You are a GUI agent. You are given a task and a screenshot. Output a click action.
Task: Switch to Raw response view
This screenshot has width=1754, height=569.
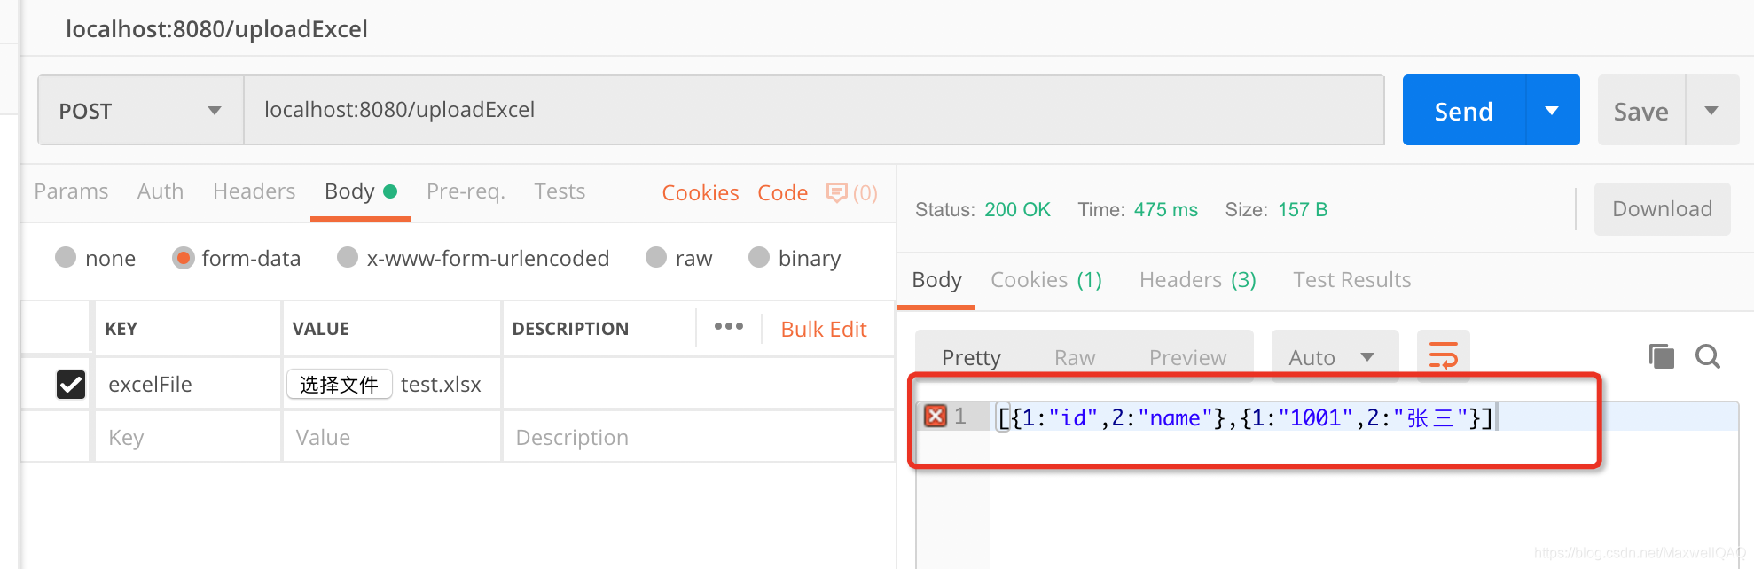(x=1075, y=357)
